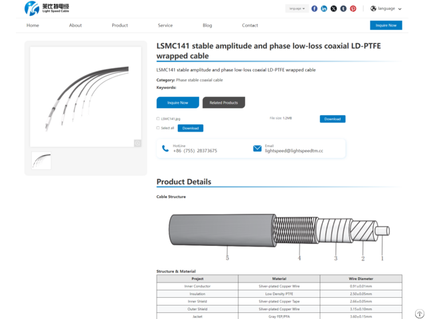
Task: Tick the Select all checkbox
Action: tap(158, 128)
